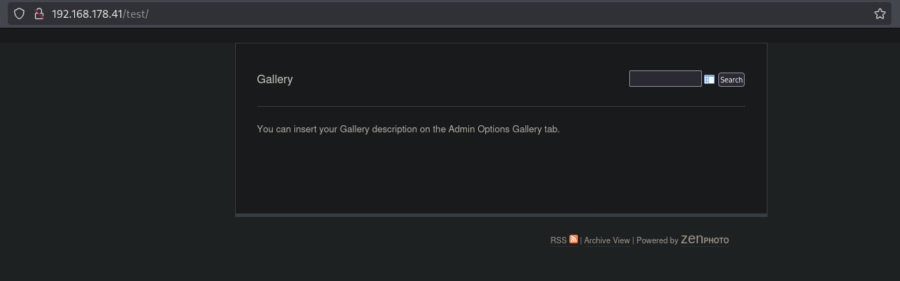
Task: Click the 192.168.178.41 host in address bar
Action: click(x=87, y=14)
